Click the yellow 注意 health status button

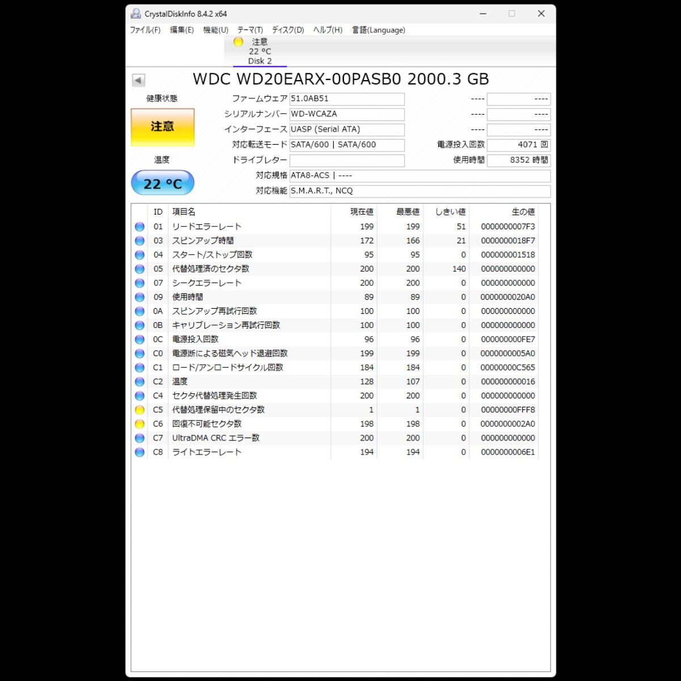[162, 127]
